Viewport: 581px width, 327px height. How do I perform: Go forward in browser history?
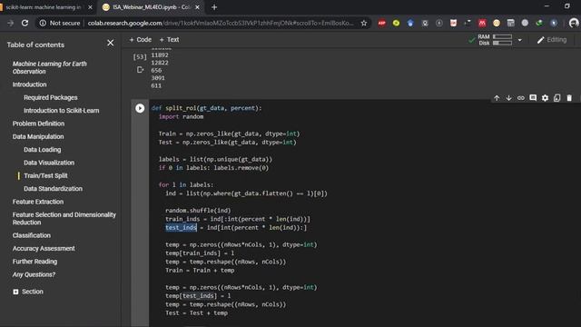click(10, 23)
